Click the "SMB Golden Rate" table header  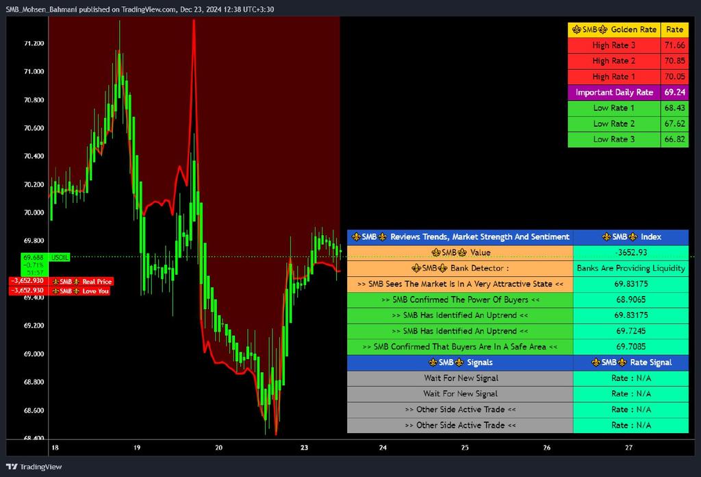click(614, 29)
